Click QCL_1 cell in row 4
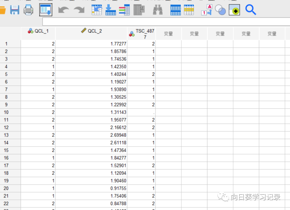Screen dimensions: 290x210 (38, 67)
